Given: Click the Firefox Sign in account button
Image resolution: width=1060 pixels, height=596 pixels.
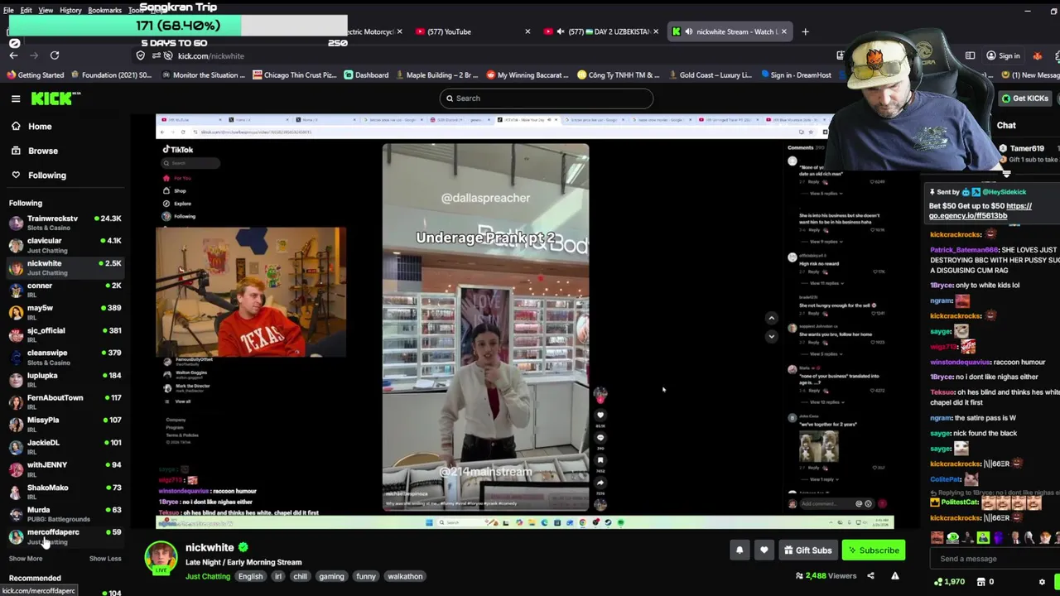Looking at the screenshot, I should point(1003,55).
